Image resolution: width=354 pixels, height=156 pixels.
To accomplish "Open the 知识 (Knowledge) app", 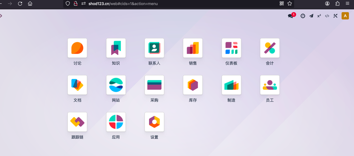I will coord(116,48).
